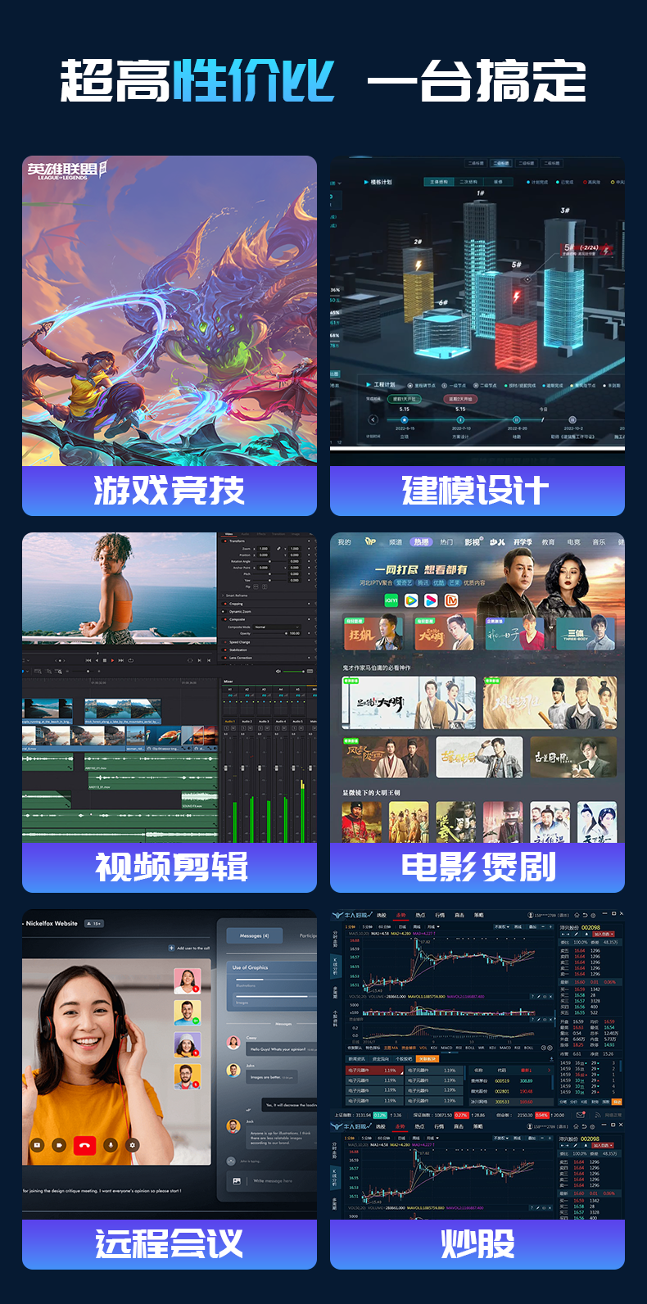This screenshot has width=647, height=1304.
Task: Select the Messages (4) tab
Action: [x=254, y=935]
